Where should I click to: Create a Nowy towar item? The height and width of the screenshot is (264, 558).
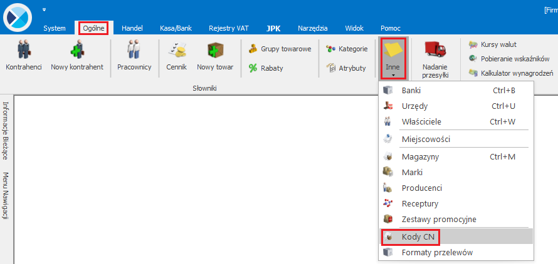point(215,56)
